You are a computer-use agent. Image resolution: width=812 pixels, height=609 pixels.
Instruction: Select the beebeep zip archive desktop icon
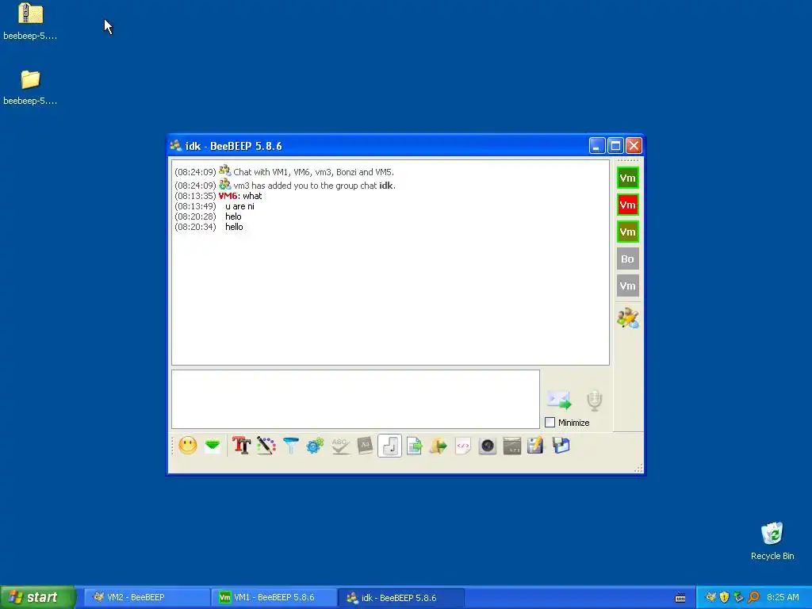coord(30,21)
